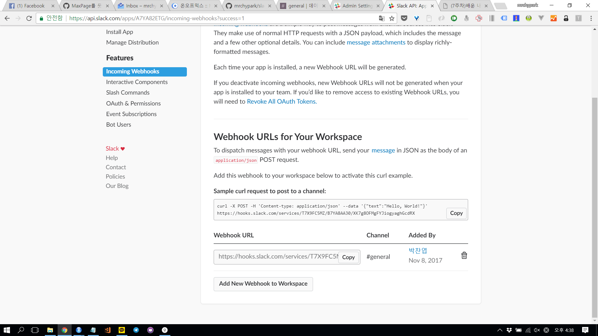
Task: Switch to the mrchypark GitHub tab
Action: click(249, 6)
